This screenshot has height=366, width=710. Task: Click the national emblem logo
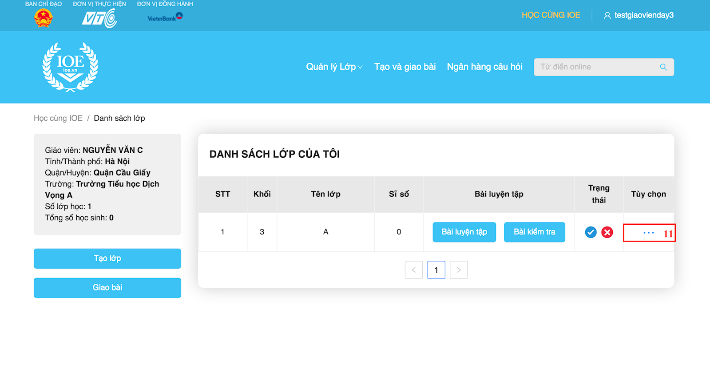pyautogui.click(x=44, y=18)
